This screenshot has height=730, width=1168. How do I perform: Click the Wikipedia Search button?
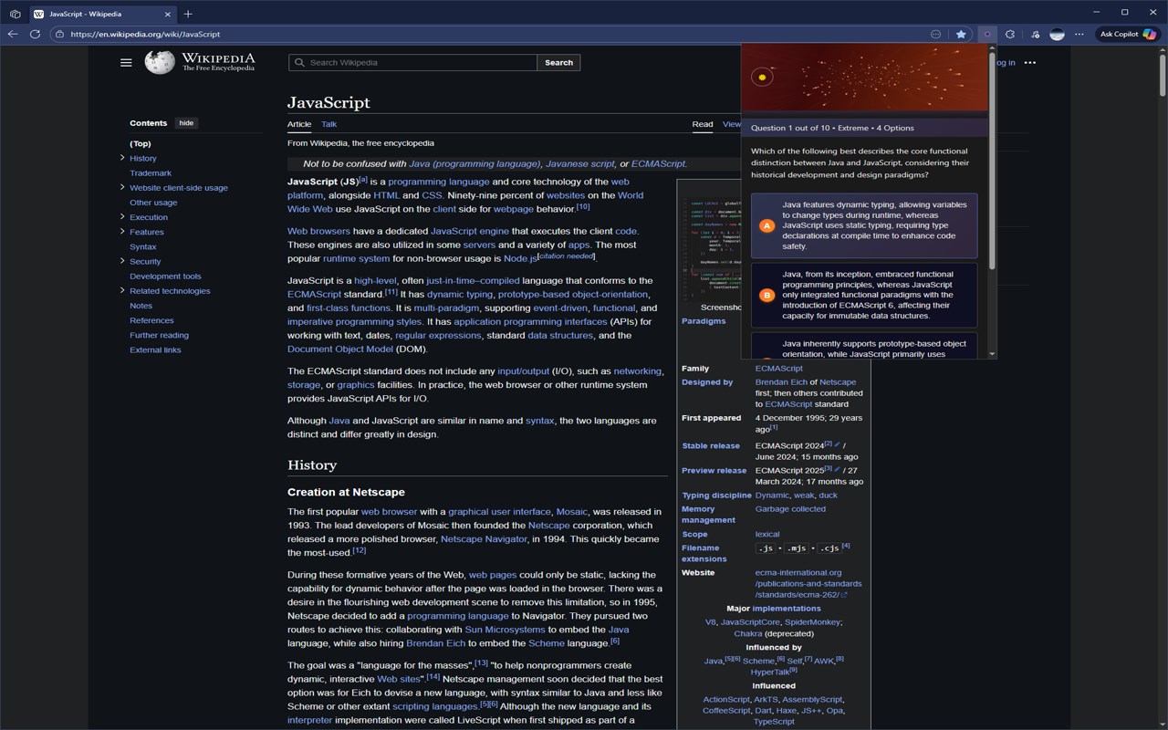[558, 62]
